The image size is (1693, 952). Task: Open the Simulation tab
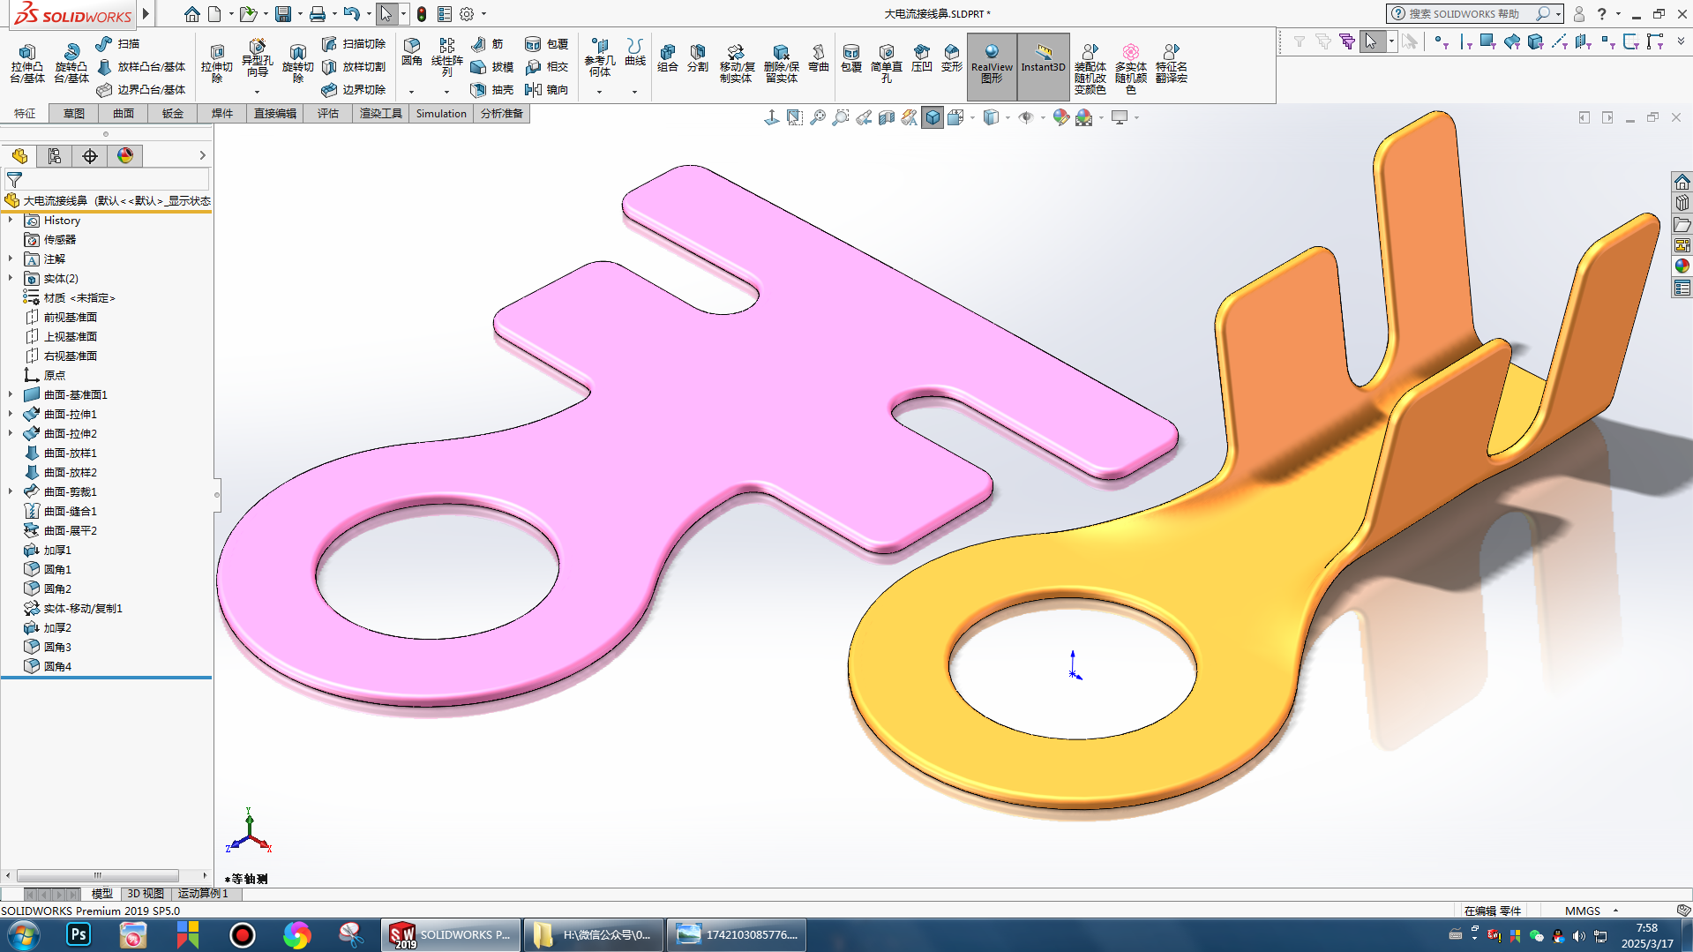(x=441, y=113)
